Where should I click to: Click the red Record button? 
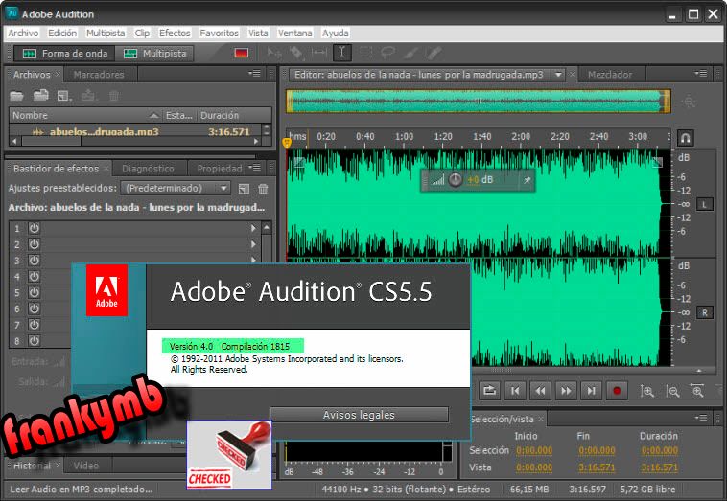click(617, 391)
